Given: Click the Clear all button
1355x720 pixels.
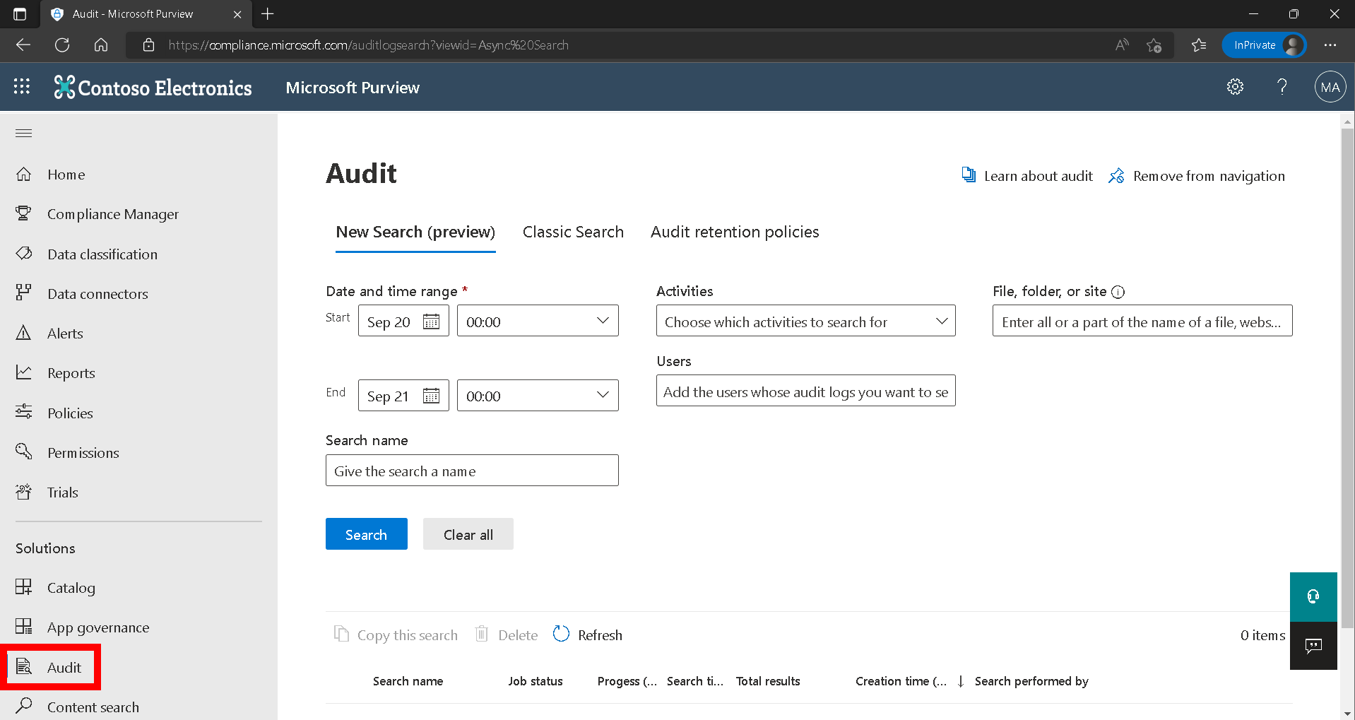Looking at the screenshot, I should tap(468, 534).
